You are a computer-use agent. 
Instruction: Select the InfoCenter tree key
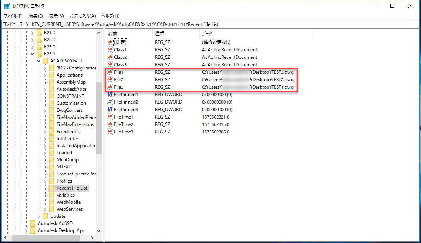[67, 139]
